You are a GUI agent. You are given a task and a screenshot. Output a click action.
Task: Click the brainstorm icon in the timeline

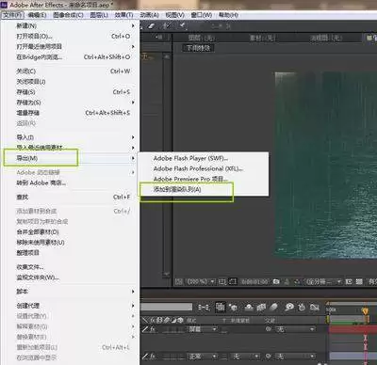click(289, 307)
